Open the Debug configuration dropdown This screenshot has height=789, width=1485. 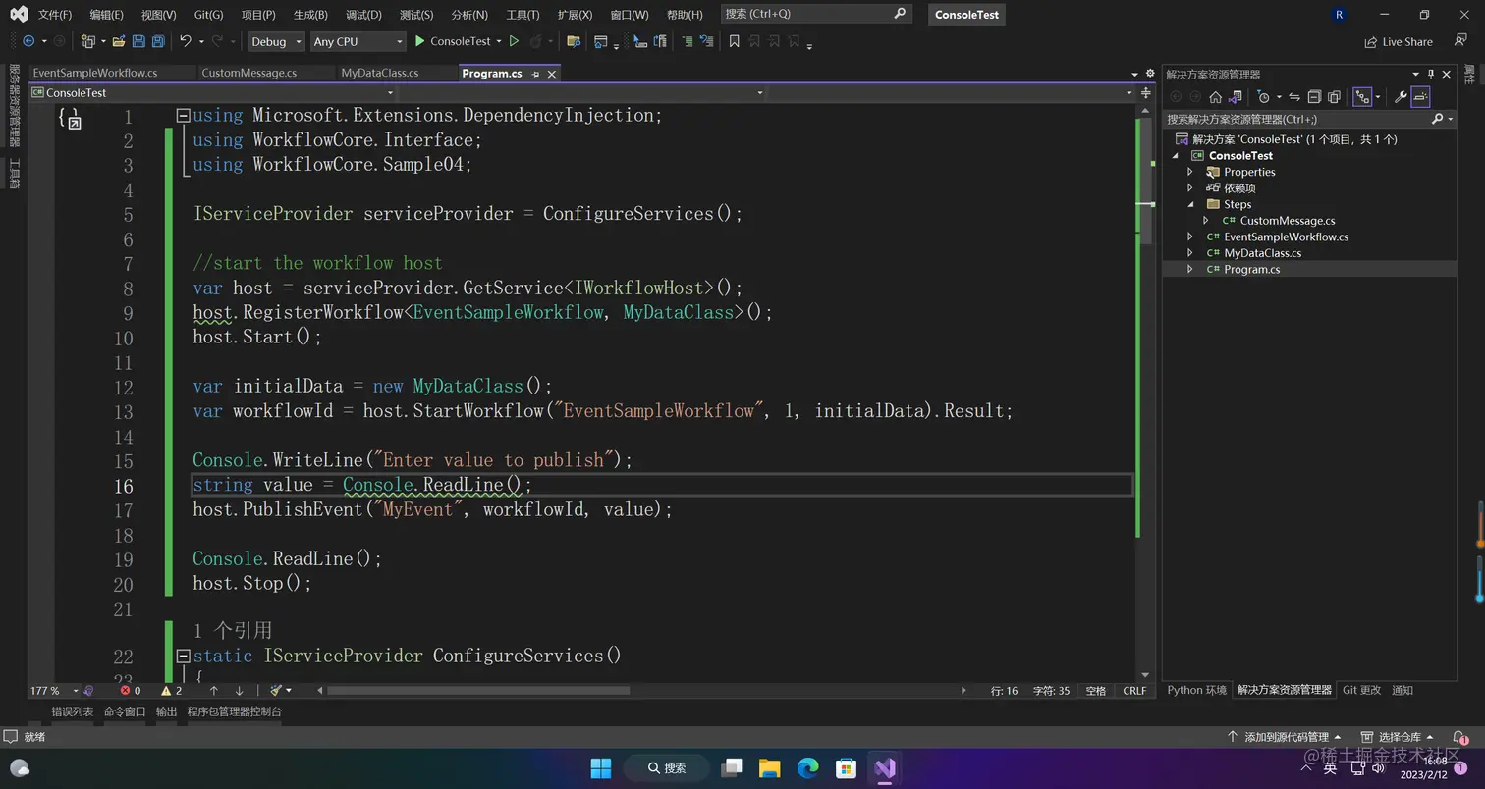point(275,41)
